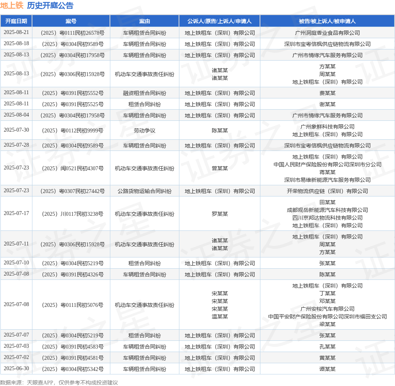Click the 融资租赁合同纠纷 case reason
The height and width of the screenshot is (386, 395).
click(144, 93)
